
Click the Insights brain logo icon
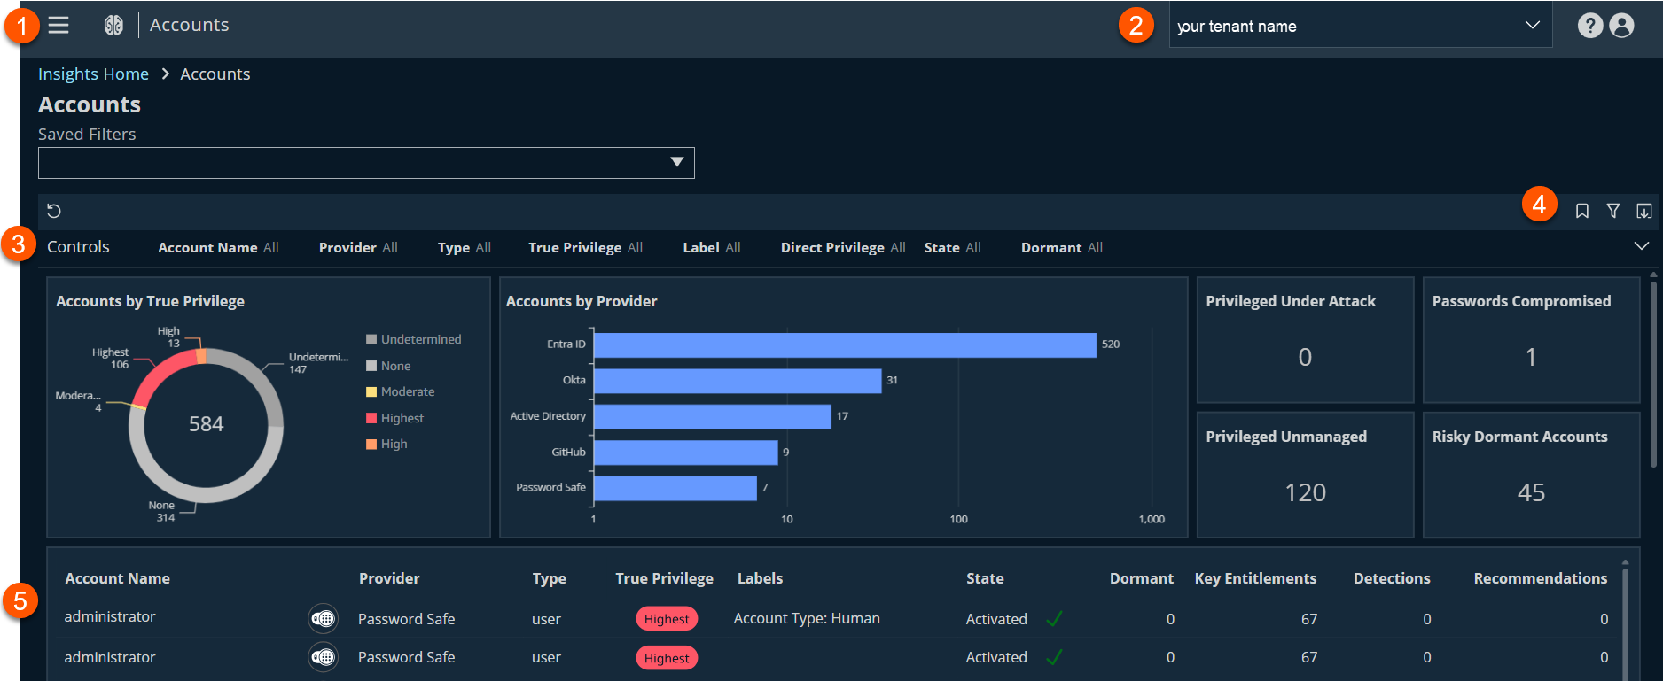pos(113,25)
